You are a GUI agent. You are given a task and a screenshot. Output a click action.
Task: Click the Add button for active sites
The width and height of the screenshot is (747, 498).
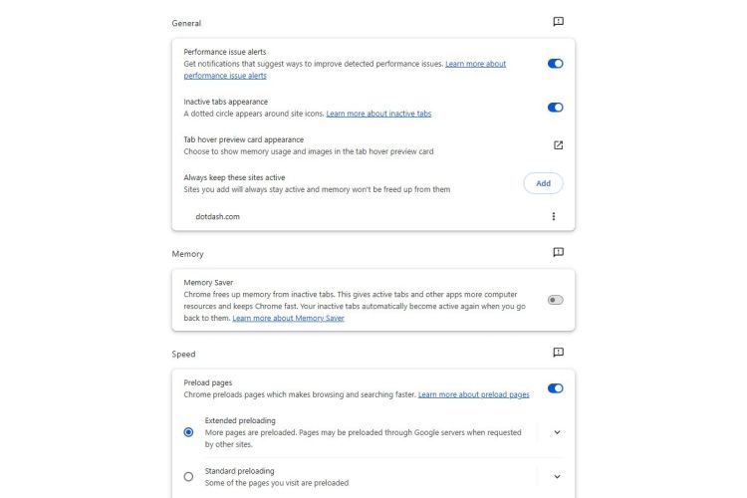point(543,183)
